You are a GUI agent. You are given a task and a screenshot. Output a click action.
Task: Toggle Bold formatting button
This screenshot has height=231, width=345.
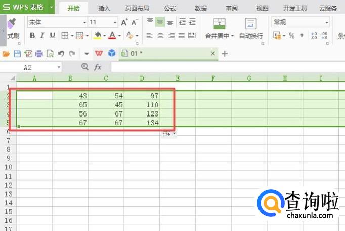point(32,35)
